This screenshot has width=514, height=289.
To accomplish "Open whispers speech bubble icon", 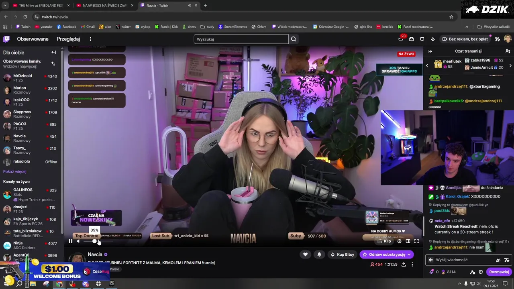I will click(x=422, y=39).
